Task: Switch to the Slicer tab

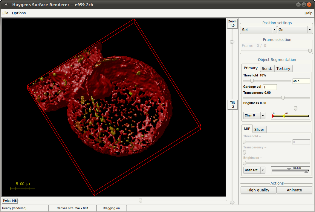Action: pos(259,129)
